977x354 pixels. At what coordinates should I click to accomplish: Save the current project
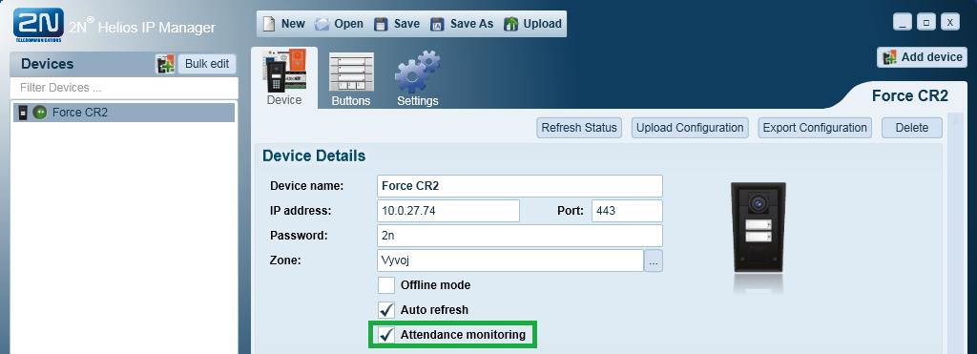(x=397, y=24)
